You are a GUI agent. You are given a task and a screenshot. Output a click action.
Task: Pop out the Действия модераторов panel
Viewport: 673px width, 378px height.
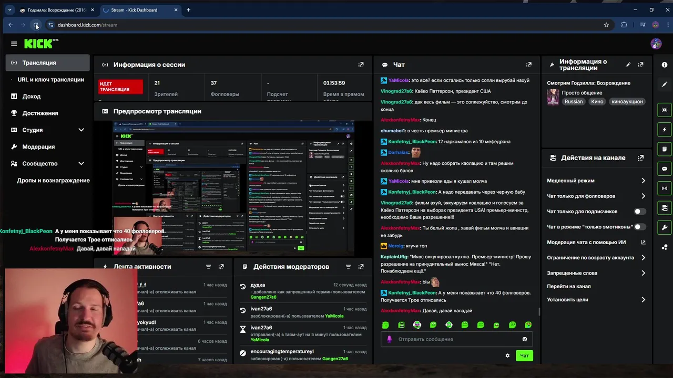(361, 267)
